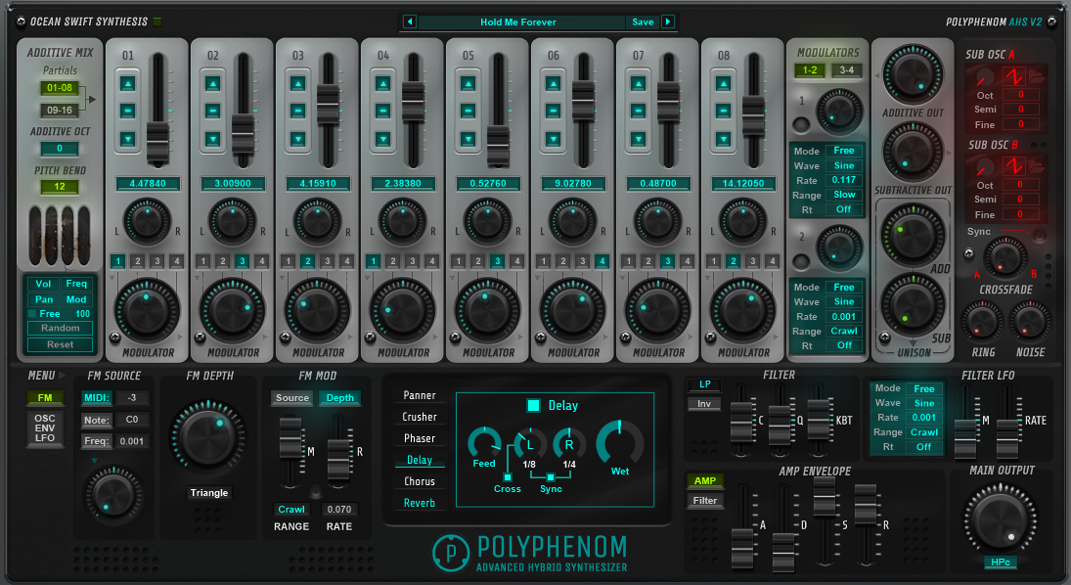Screen dimensions: 1071x585
Task: Go to previous preset with left arrow
Action: 410,22
